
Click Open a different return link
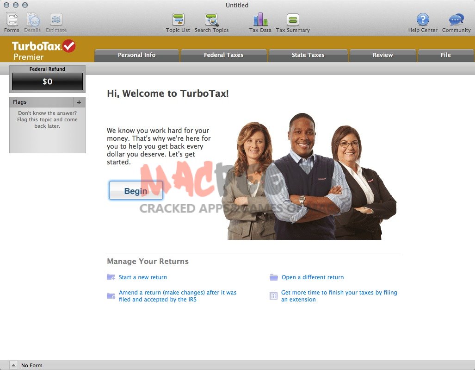(313, 277)
